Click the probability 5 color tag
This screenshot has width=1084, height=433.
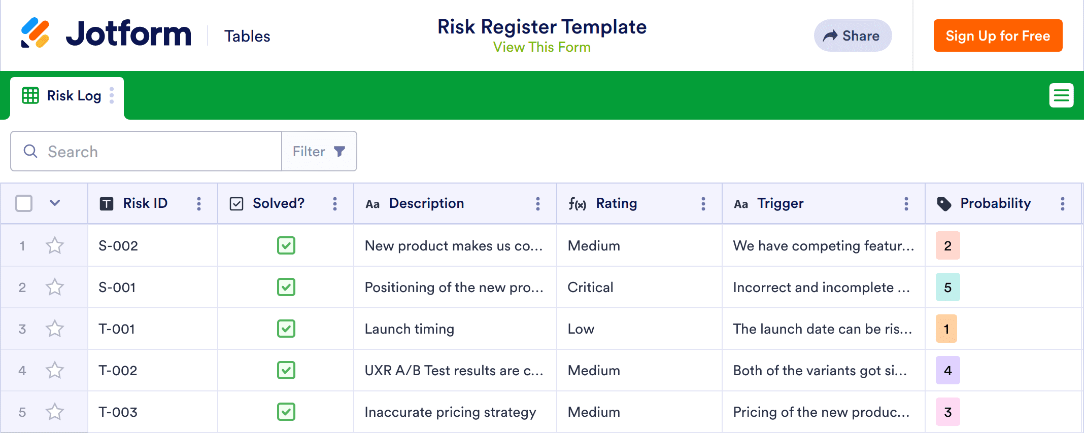coord(947,287)
